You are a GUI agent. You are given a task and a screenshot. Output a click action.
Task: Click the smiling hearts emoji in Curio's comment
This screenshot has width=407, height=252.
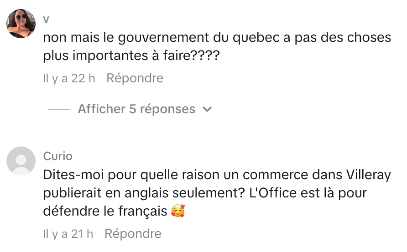(x=177, y=212)
